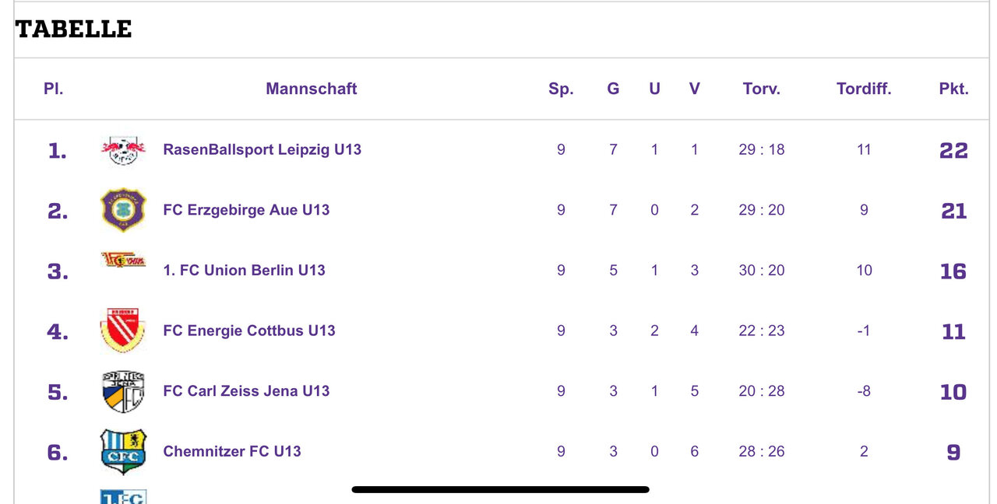Click the Sp. column header
The width and height of the screenshot is (997, 504).
[x=561, y=89]
